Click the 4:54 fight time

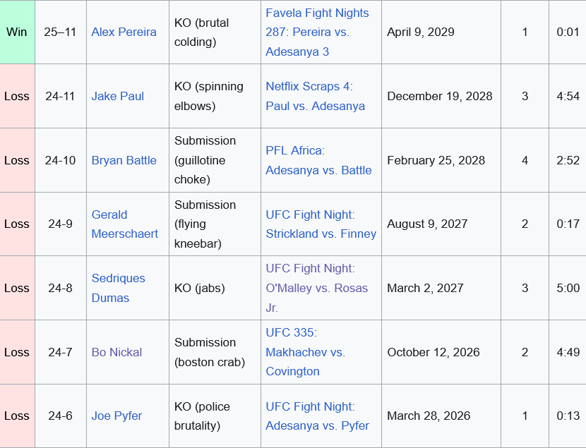point(568,97)
